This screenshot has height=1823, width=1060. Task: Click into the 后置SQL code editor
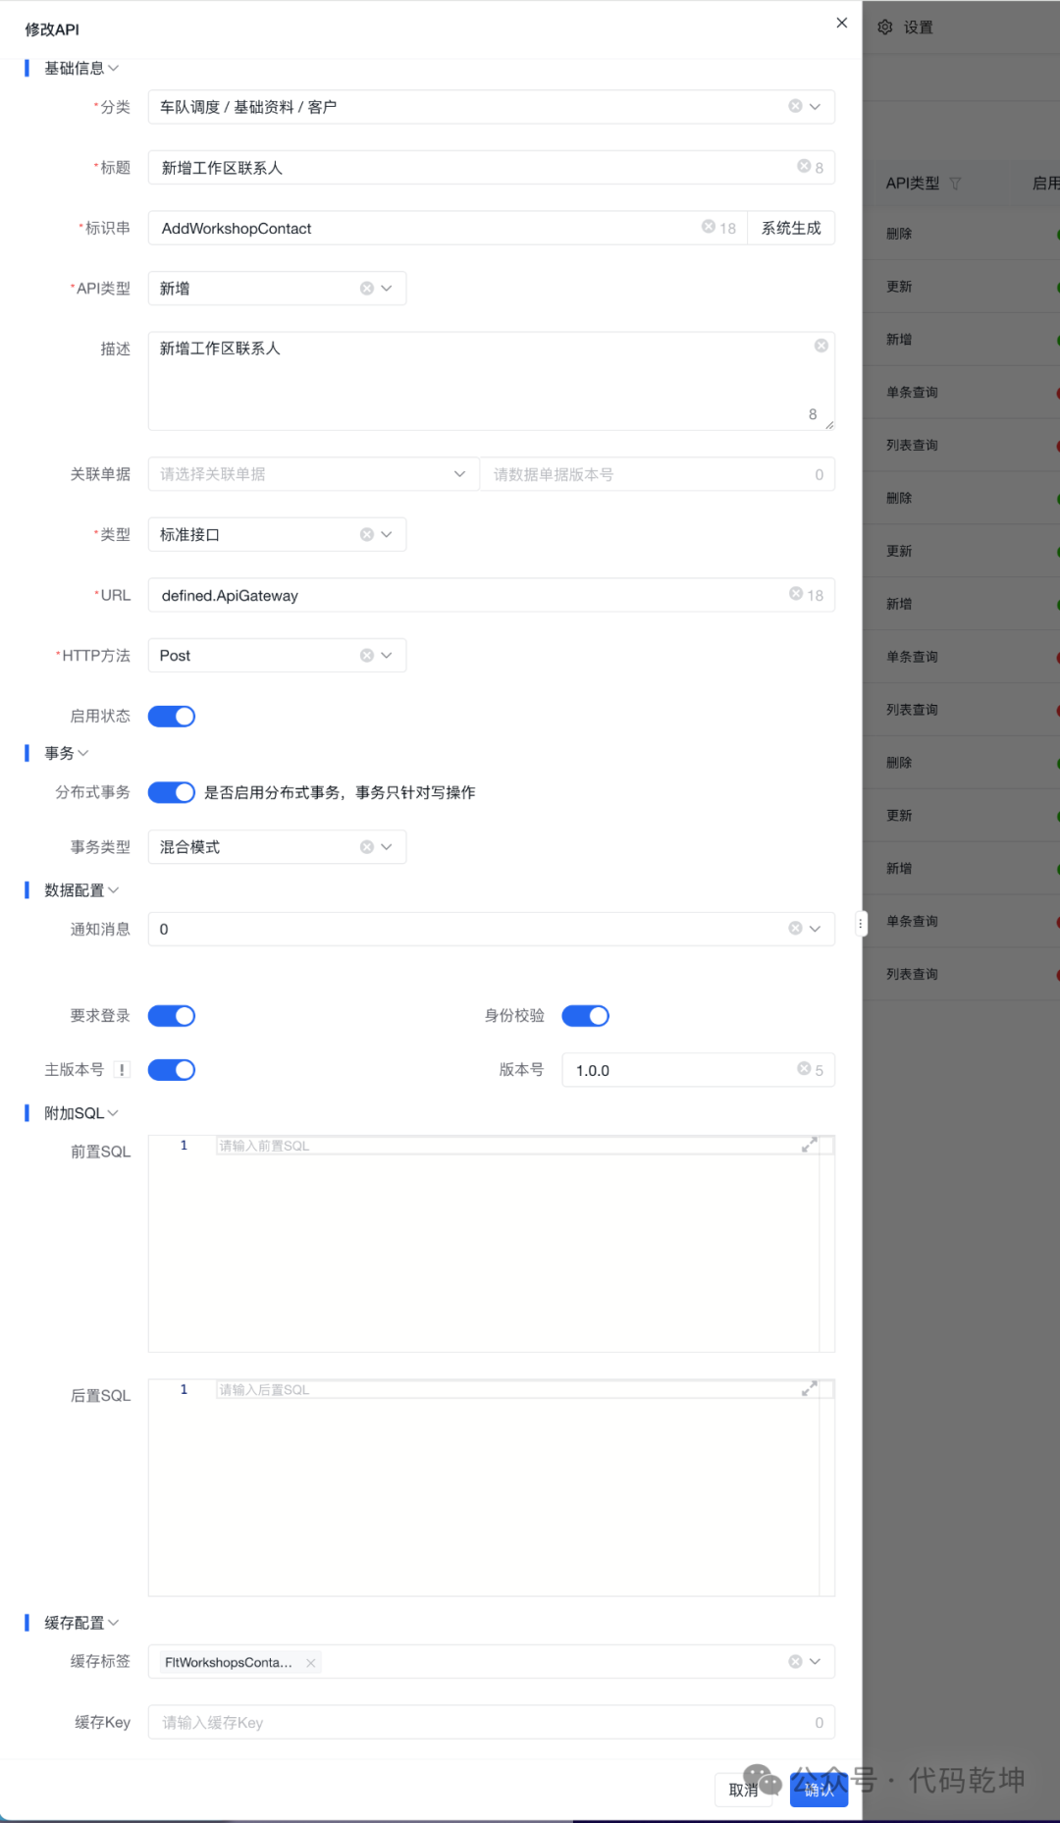(491, 1487)
